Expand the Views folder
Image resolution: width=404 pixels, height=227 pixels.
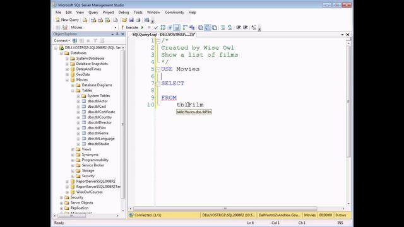coord(73,149)
